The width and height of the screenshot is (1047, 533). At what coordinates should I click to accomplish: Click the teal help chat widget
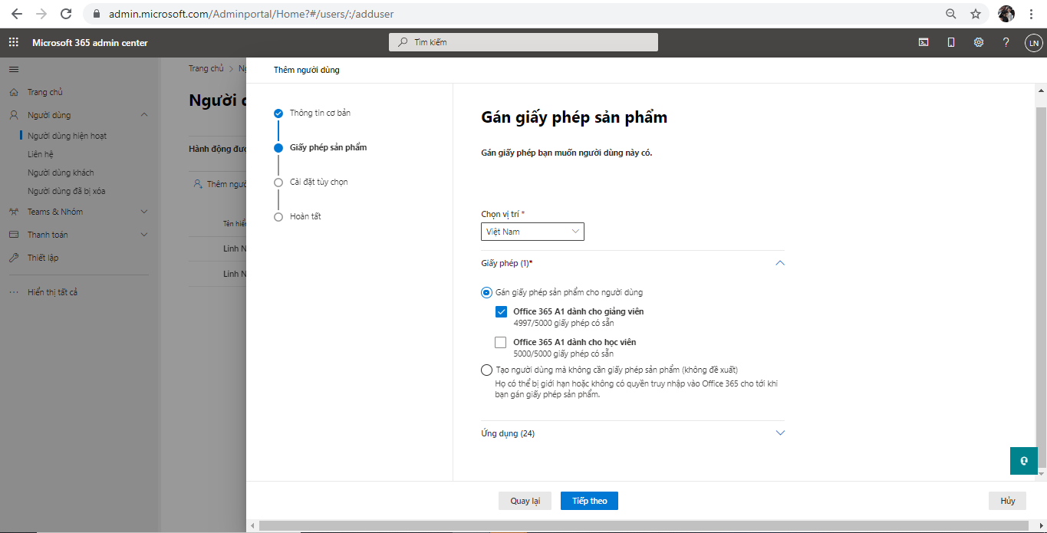[x=1023, y=461]
